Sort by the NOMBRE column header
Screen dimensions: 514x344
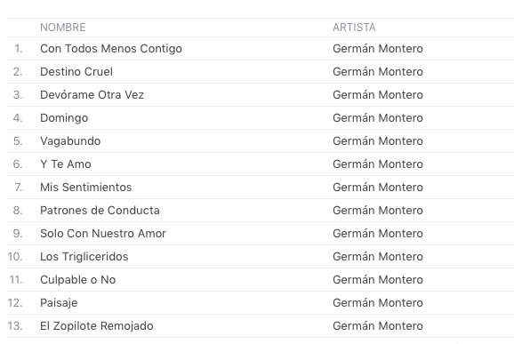coord(62,28)
